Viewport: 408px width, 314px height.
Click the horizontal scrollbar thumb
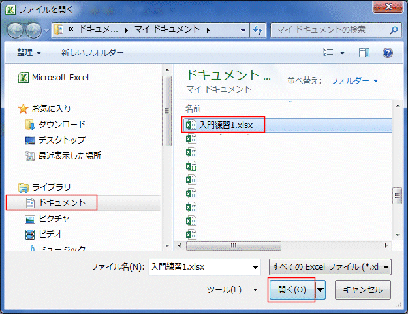click(x=234, y=245)
